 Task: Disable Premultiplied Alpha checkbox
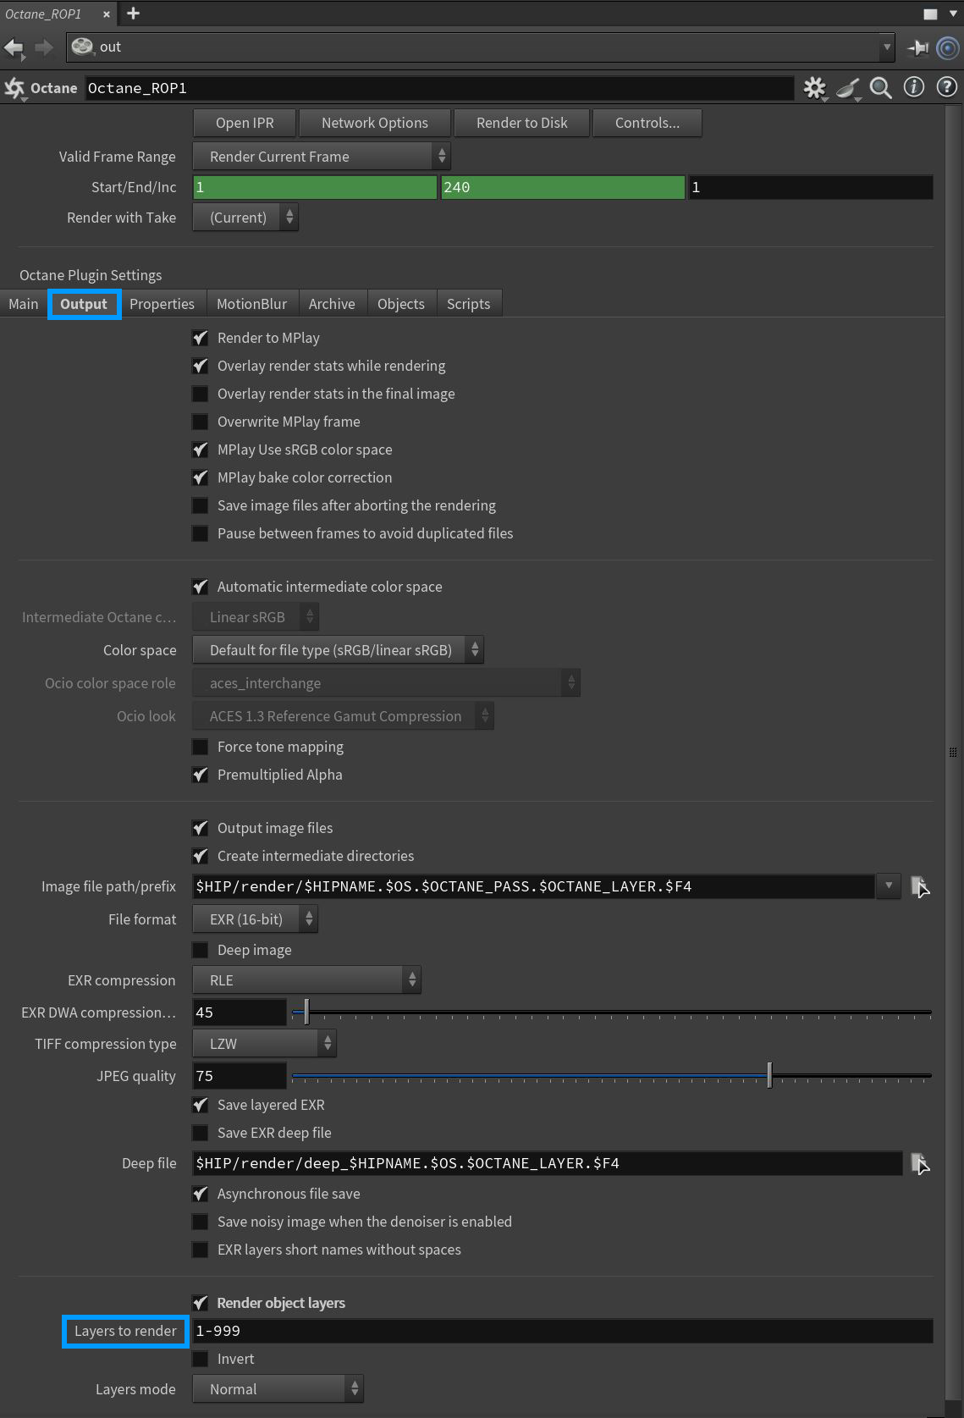201,775
